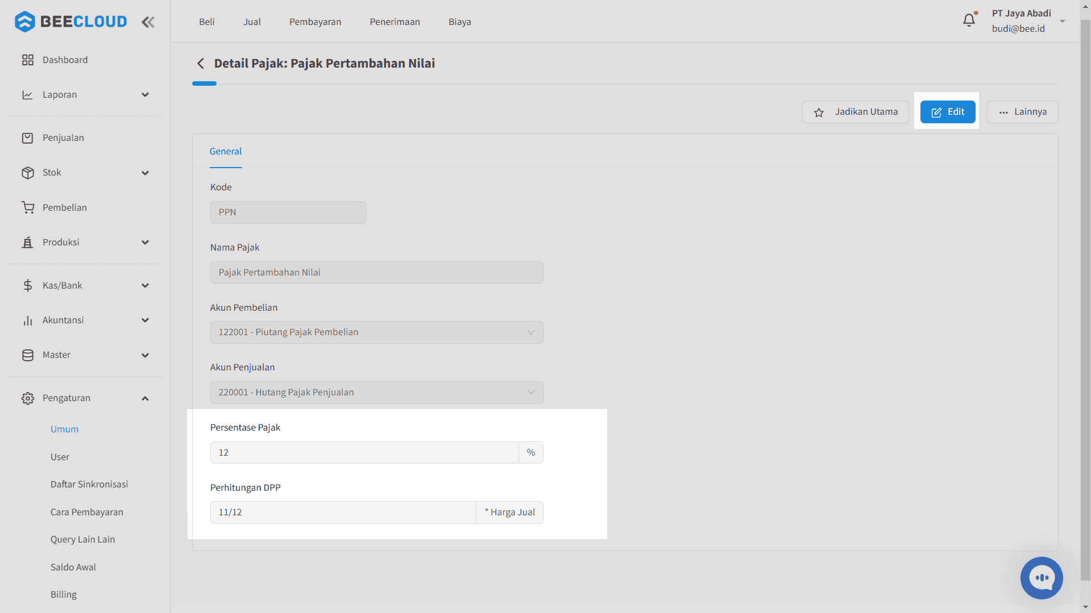Expand the Kas/Bank menu chevron
1091x613 pixels.
click(x=145, y=285)
